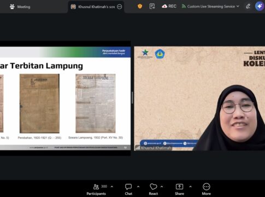This screenshot has width=265, height=197.
Task: Click the 'Perobahan, 1920-1921' caption
Action: pos(39,138)
